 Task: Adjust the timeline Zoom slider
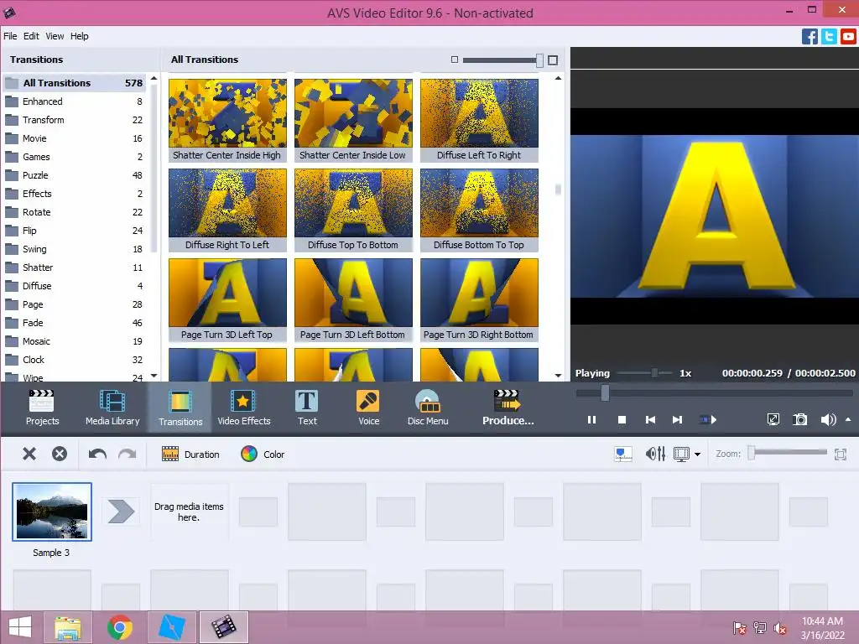[789, 452]
